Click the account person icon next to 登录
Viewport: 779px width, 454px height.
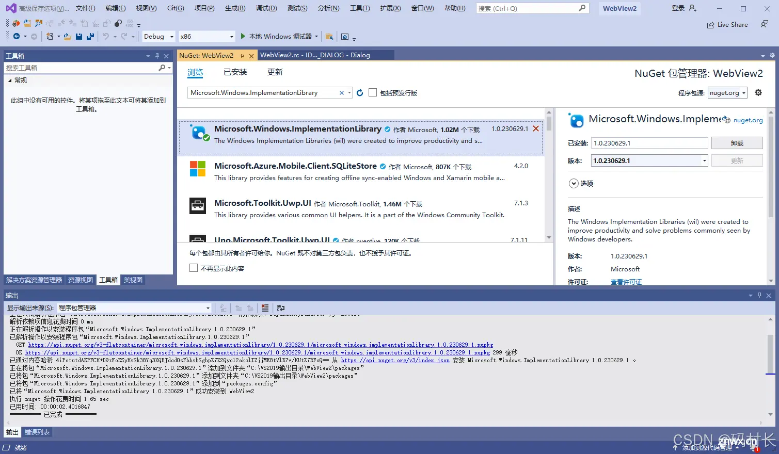[x=692, y=8]
